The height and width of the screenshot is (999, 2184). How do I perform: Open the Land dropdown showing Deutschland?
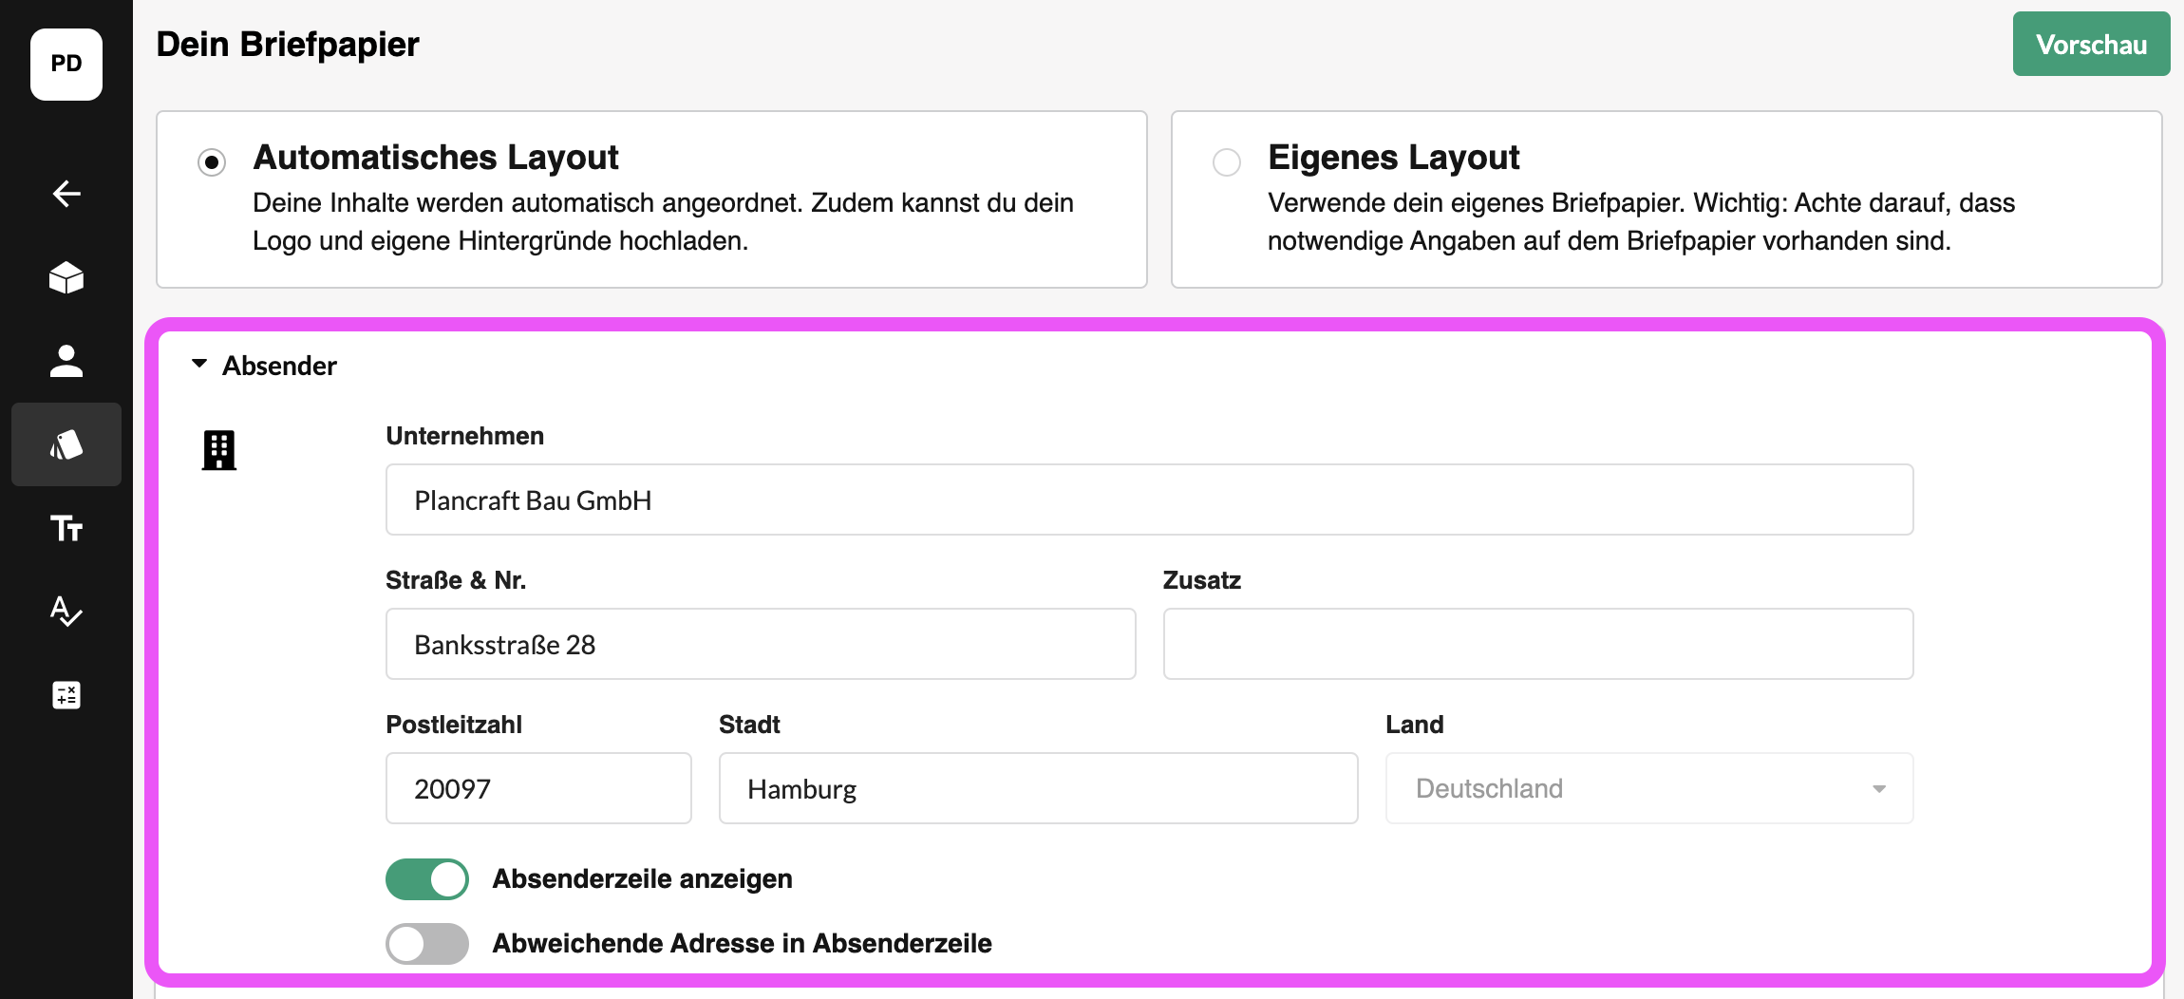(x=1649, y=788)
